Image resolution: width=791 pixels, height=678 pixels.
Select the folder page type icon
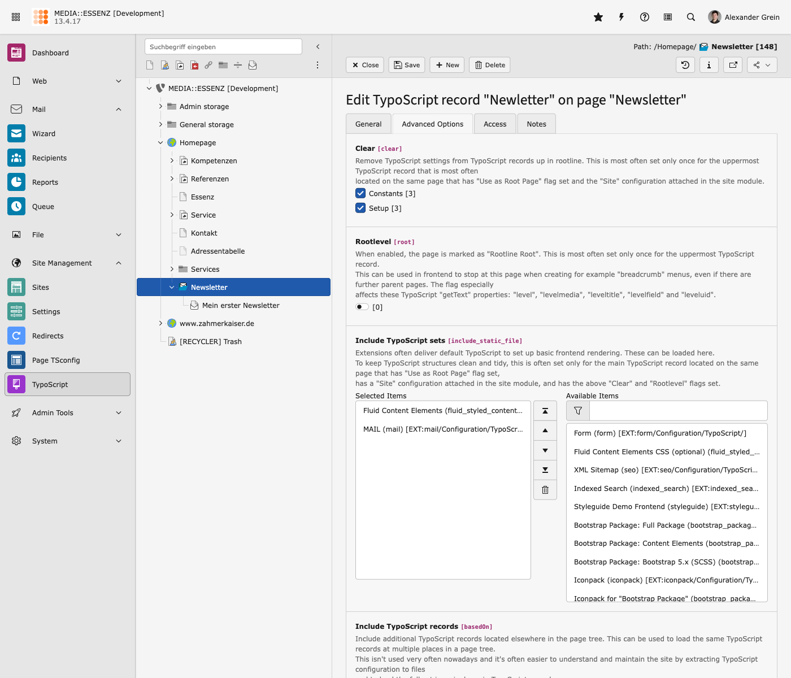[223, 65]
